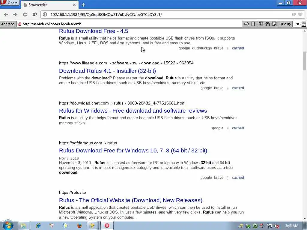
Task: Launch Firefox from taskbar
Action: click(79, 226)
